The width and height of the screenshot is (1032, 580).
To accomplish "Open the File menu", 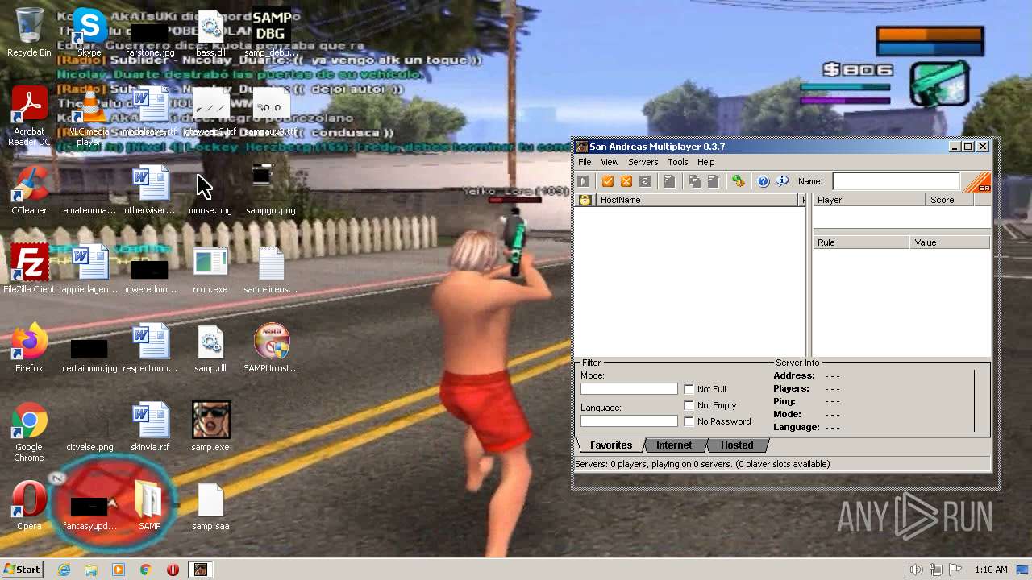I will (585, 162).
